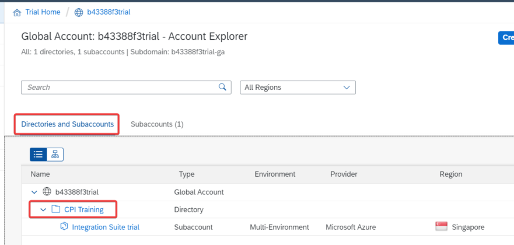Click the global account globe icon
Screen dimensions: 514x245
tap(46, 192)
